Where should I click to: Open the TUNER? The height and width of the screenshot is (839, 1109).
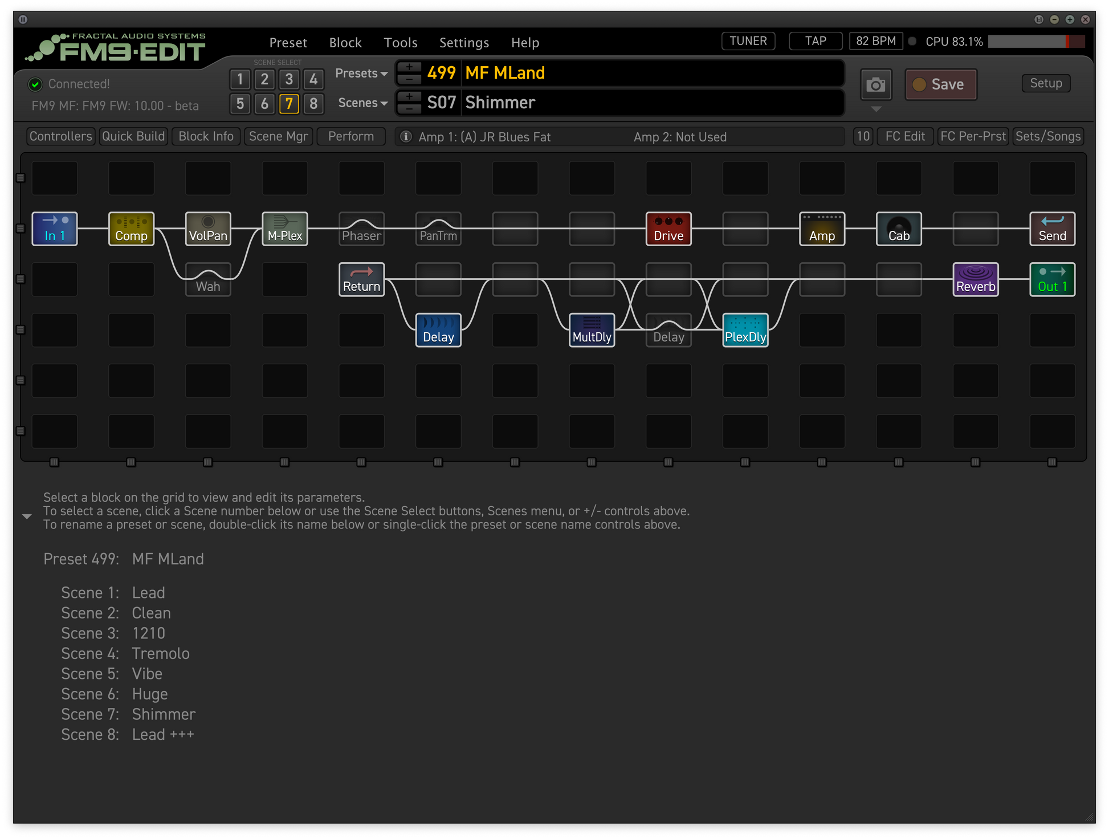748,41
